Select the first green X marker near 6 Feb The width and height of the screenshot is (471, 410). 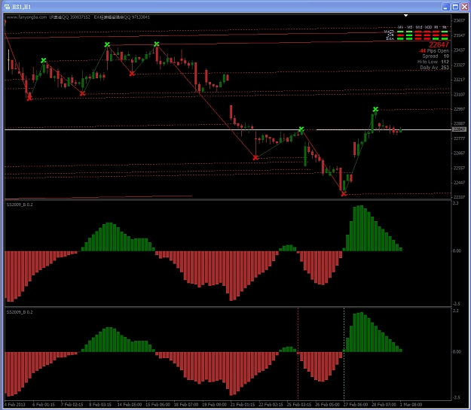[44, 61]
